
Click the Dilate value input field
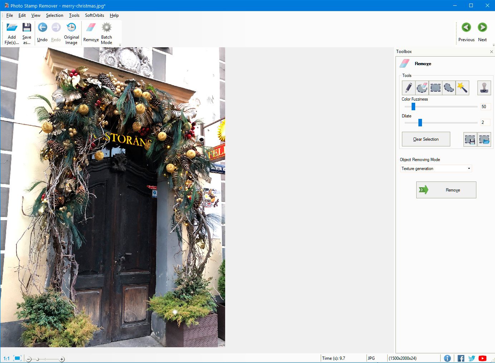point(485,122)
